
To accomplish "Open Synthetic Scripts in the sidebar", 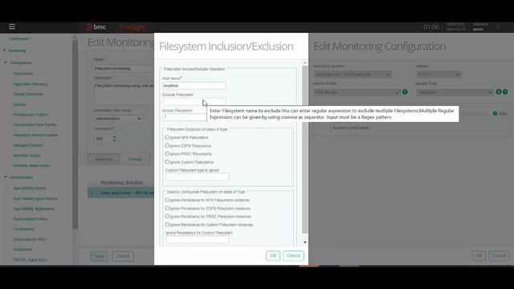I will (27, 155).
